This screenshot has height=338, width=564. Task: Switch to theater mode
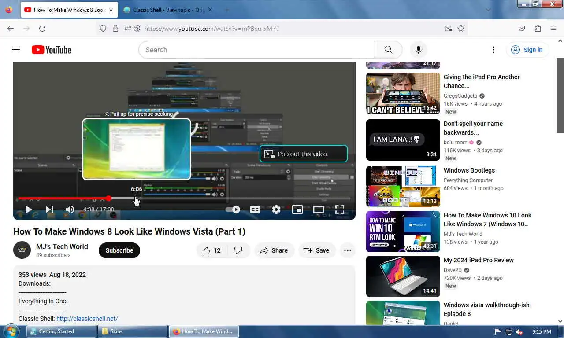click(319, 209)
